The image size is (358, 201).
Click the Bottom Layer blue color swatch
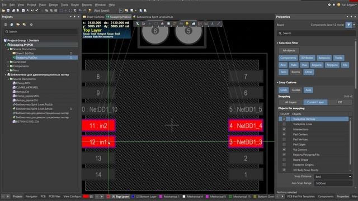point(133,197)
